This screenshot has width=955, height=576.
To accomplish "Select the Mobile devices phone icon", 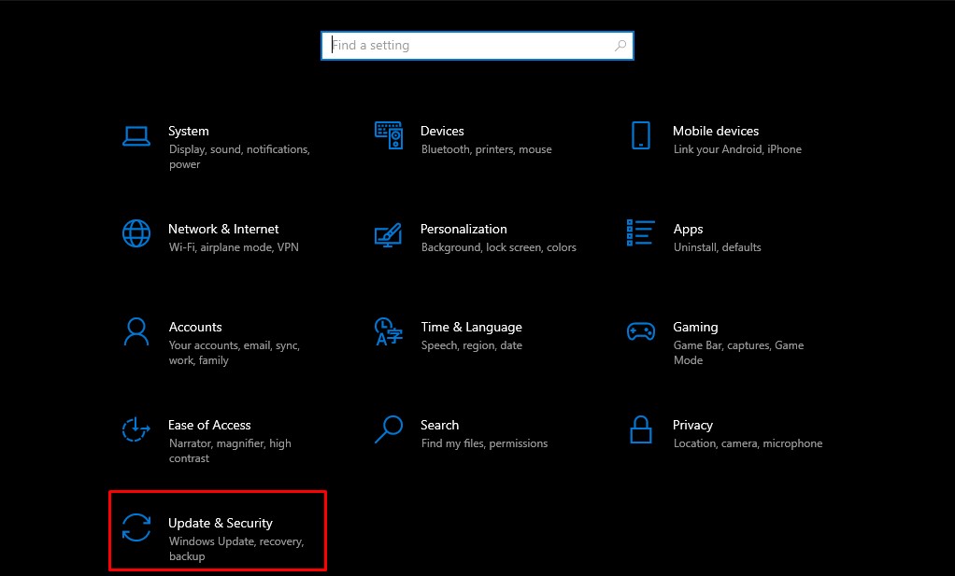I will (x=641, y=136).
